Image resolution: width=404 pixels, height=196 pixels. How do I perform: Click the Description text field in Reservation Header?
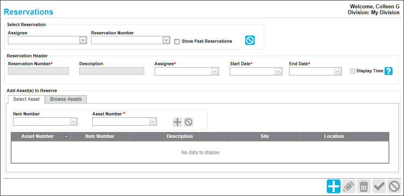[112, 71]
